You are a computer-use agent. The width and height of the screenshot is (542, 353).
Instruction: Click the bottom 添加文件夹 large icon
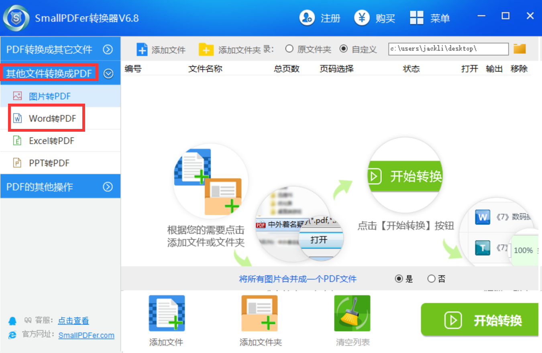[x=259, y=313]
